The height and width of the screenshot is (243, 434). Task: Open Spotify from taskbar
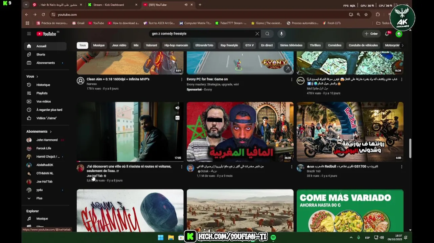(x=273, y=238)
